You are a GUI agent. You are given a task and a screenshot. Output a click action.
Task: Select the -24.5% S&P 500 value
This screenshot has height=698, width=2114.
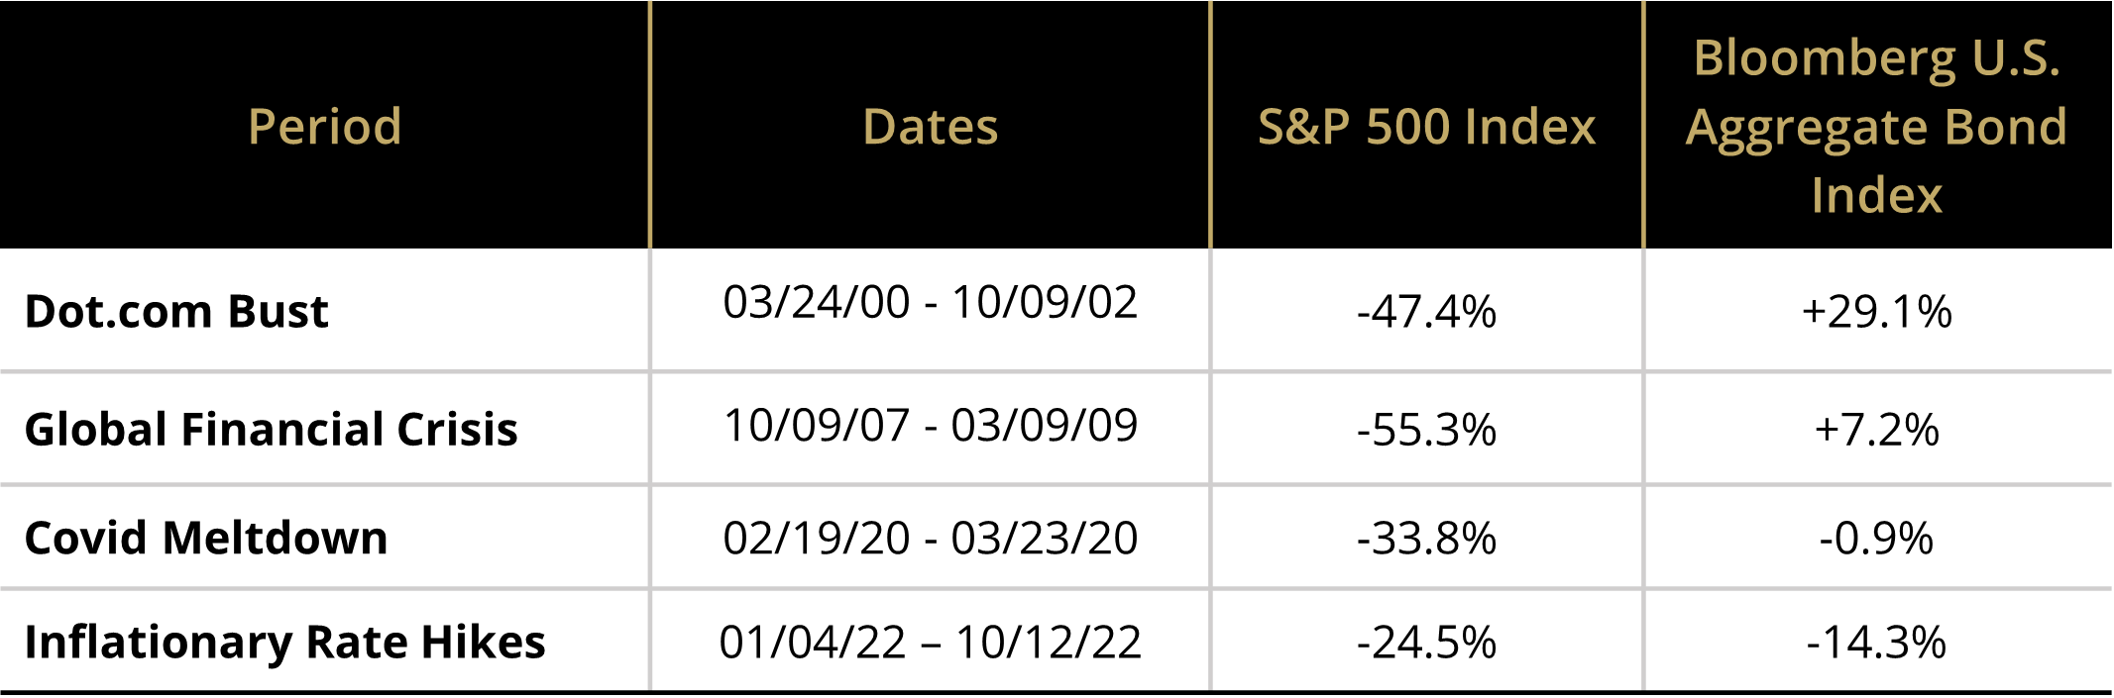tap(1426, 643)
